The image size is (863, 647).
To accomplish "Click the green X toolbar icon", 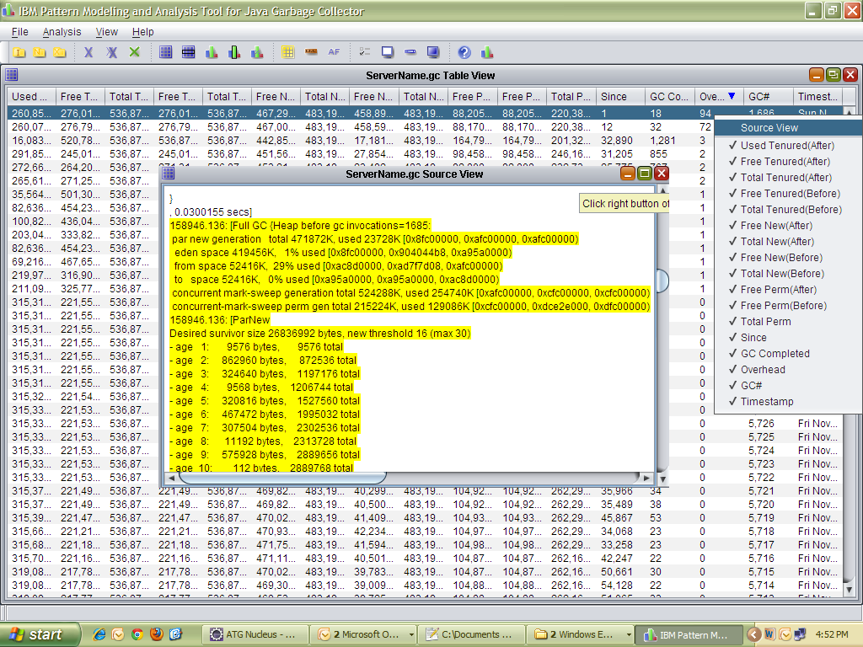I will [x=134, y=52].
